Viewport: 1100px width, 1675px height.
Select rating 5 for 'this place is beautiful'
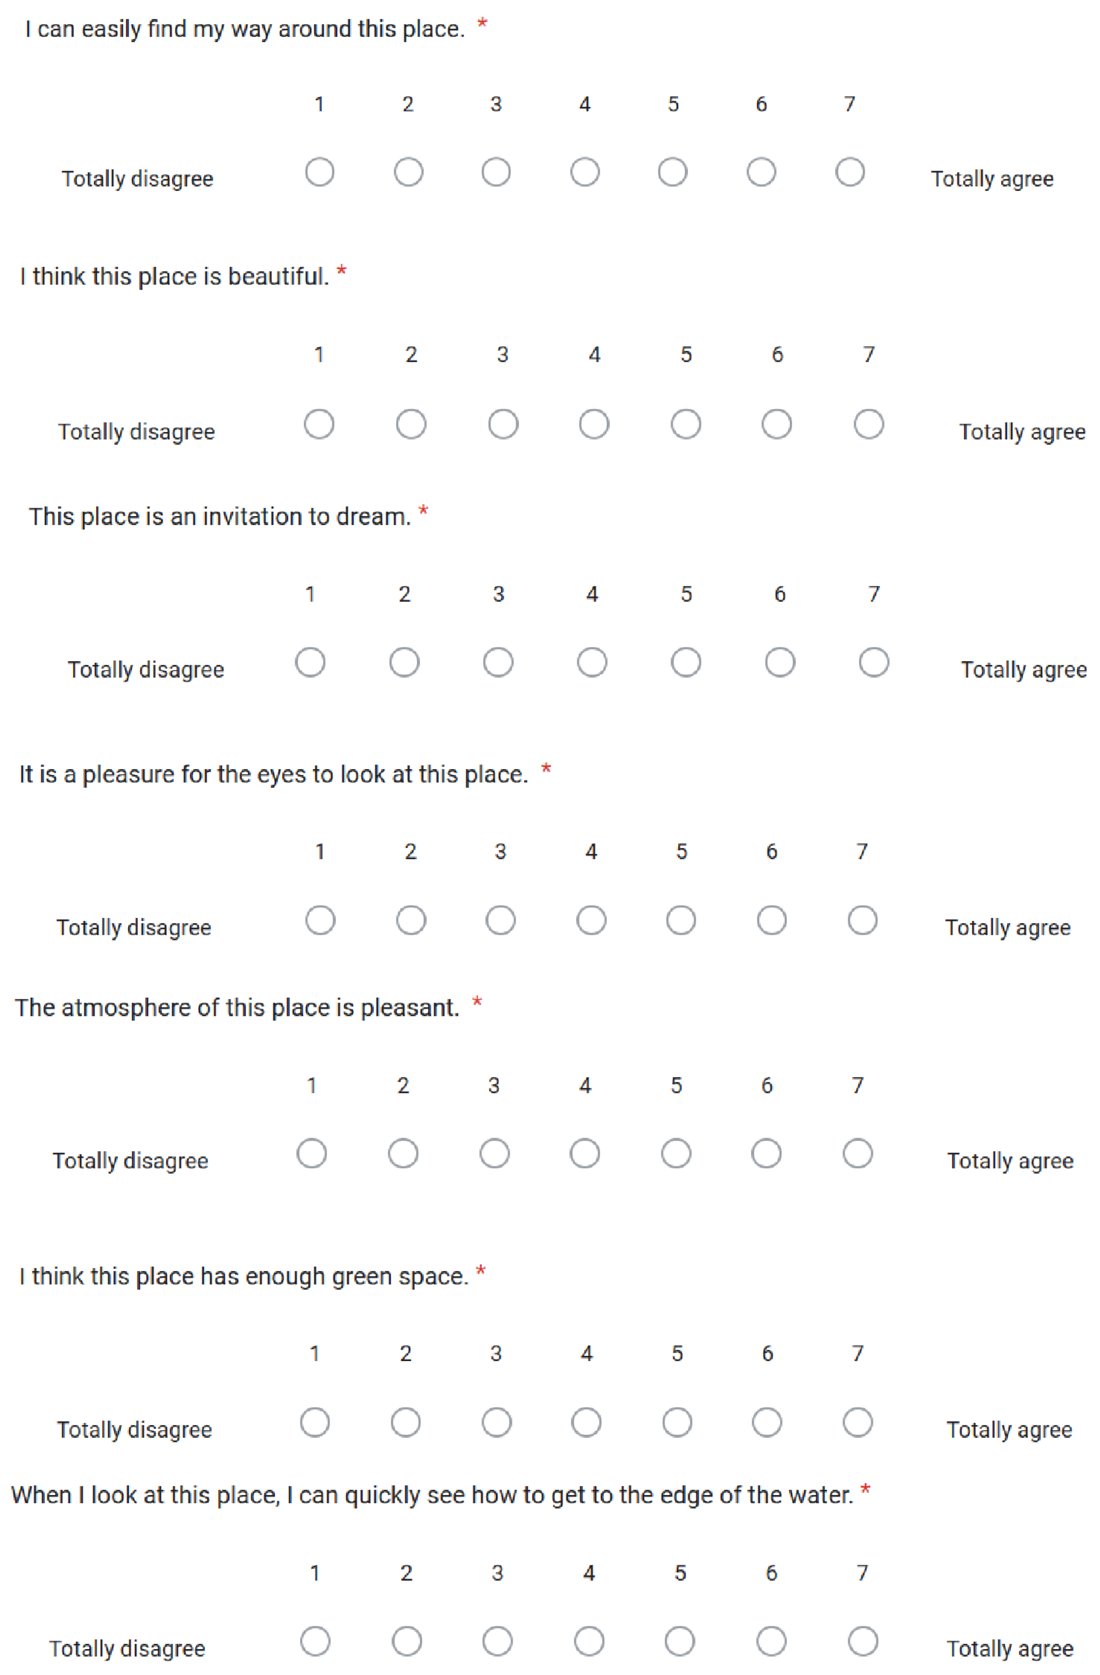(685, 424)
